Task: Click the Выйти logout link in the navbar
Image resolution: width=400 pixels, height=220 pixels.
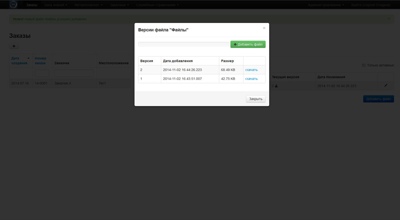Action: pyautogui.click(x=371, y=5)
